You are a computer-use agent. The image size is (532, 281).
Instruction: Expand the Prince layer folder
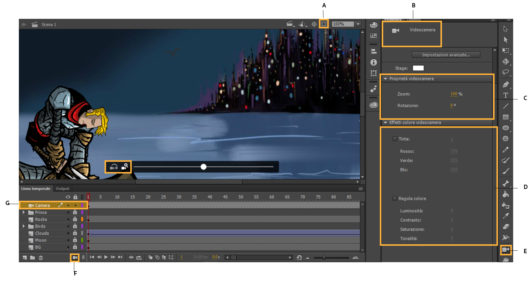click(x=24, y=212)
